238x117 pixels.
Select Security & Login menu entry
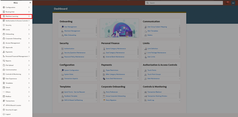pos(16,110)
